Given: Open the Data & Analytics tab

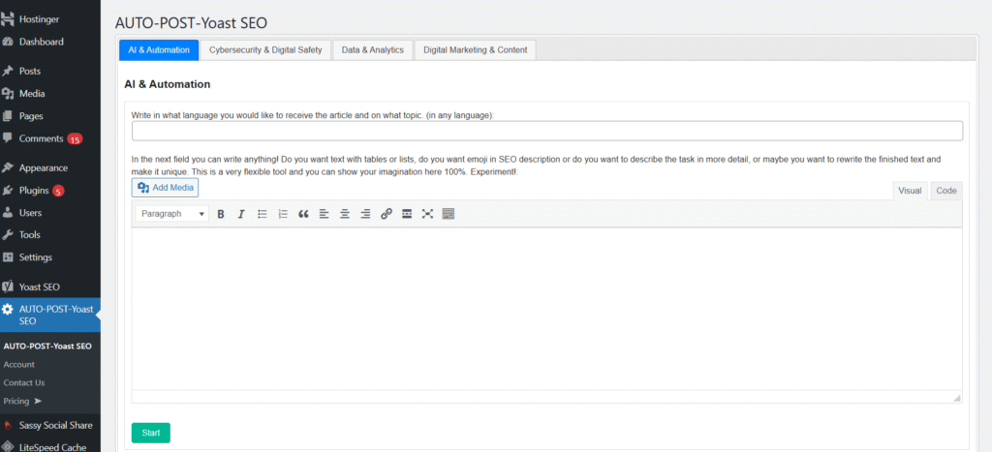Looking at the screenshot, I should [x=373, y=50].
